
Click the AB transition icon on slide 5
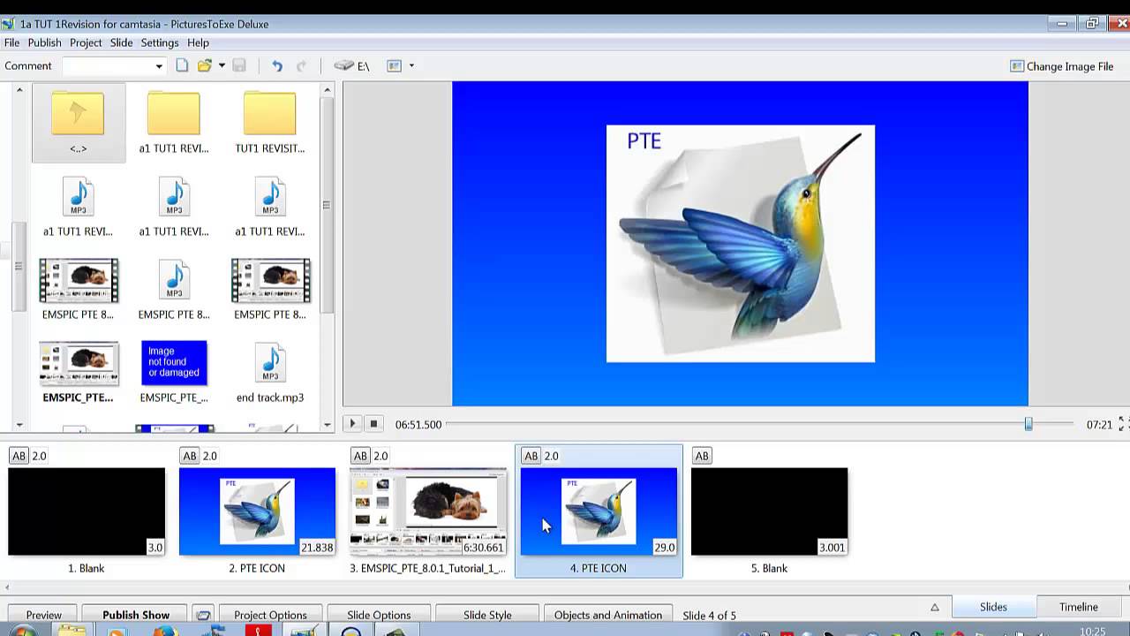(701, 456)
